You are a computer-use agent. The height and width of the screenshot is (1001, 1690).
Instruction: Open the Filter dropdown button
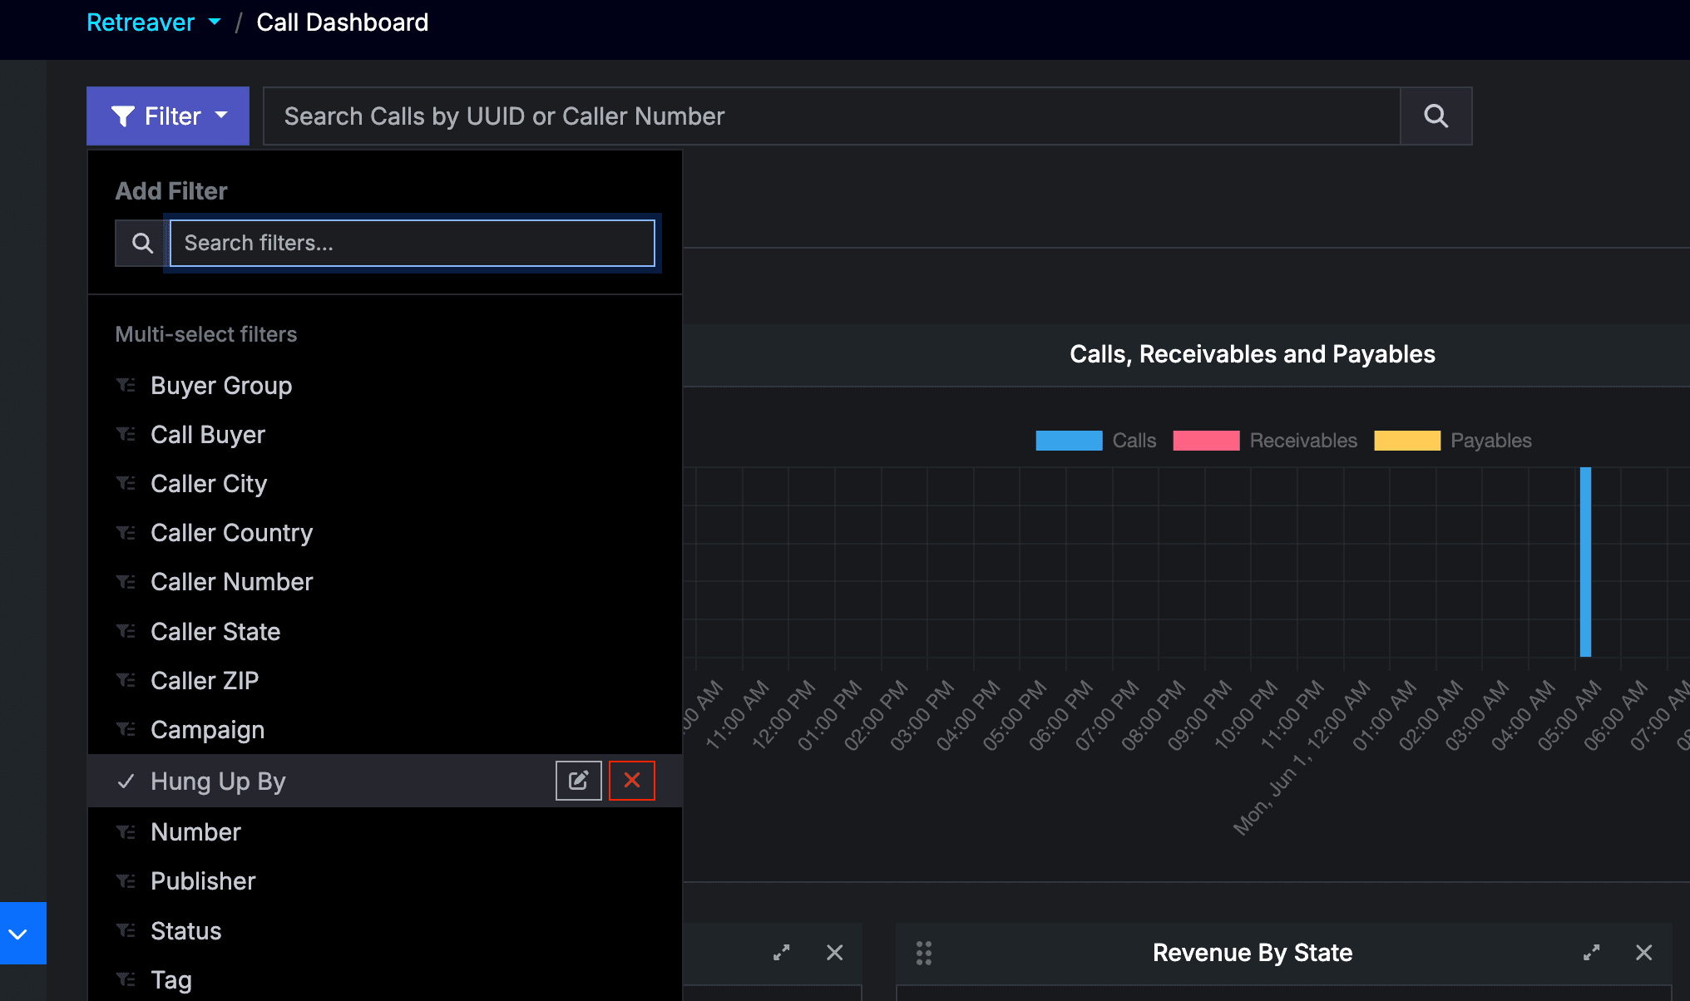pyautogui.click(x=168, y=116)
